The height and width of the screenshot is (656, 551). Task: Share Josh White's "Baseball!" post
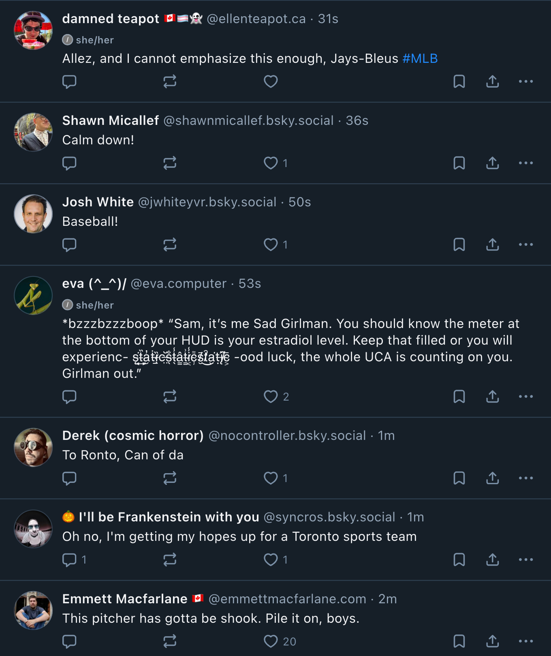tap(492, 244)
